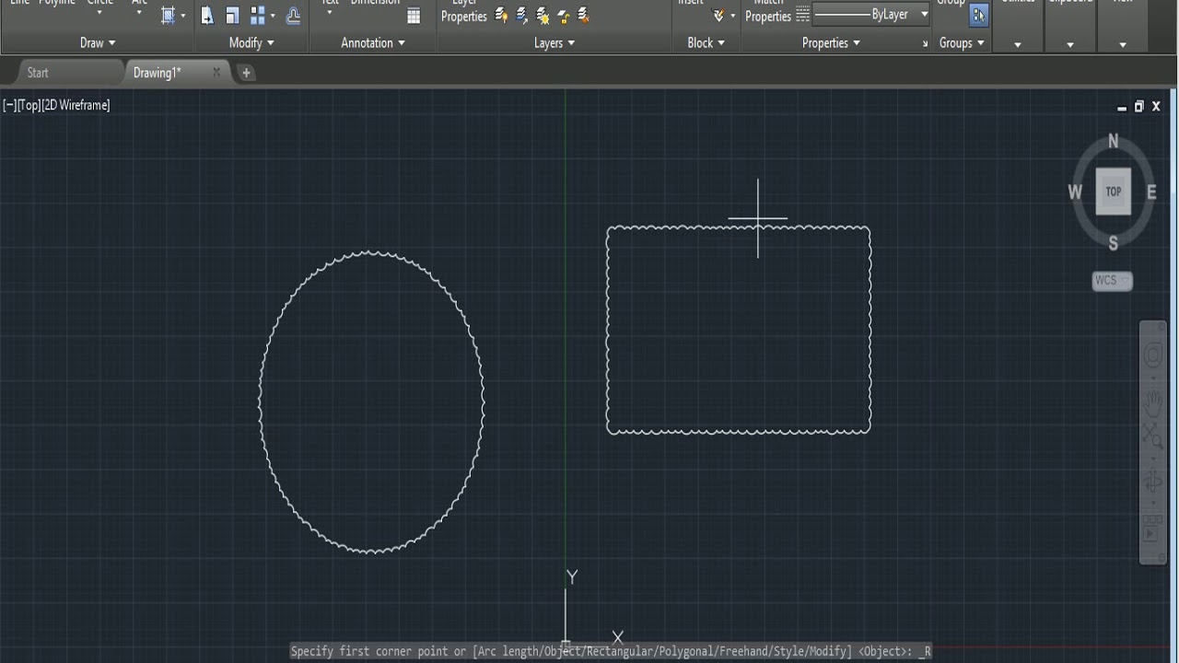Insert a table using the Table icon
The width and height of the screenshot is (1179, 663).
coord(414,16)
